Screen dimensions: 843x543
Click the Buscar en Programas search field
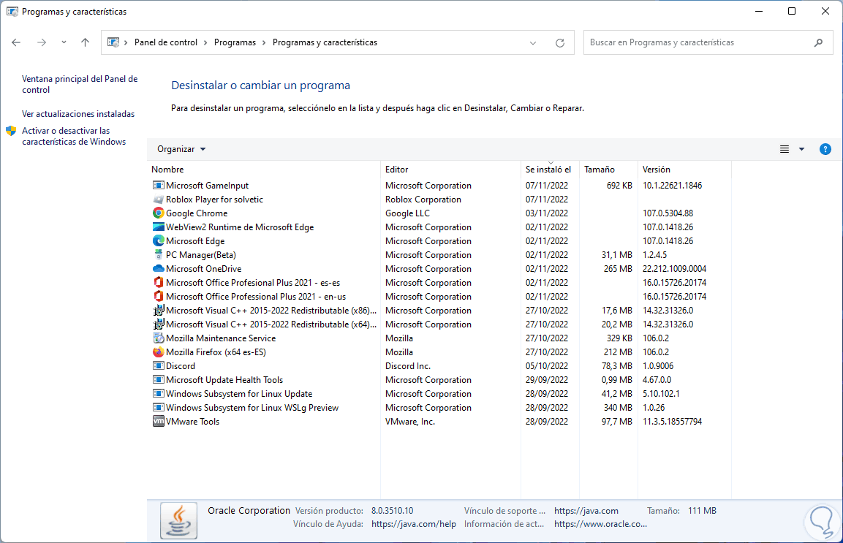click(x=698, y=42)
